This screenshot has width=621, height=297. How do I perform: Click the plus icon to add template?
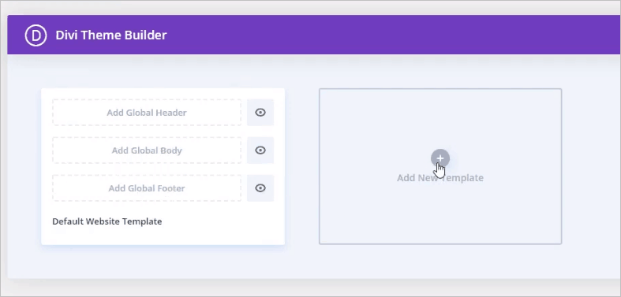[440, 158]
